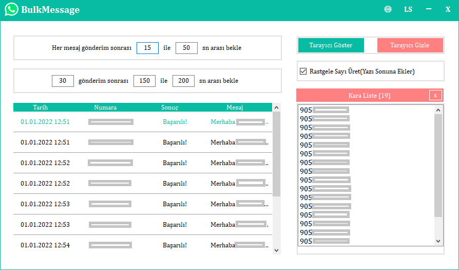Focus the maximum wait field showing 50
This screenshot has height=270, width=459.
pyautogui.click(x=186, y=48)
